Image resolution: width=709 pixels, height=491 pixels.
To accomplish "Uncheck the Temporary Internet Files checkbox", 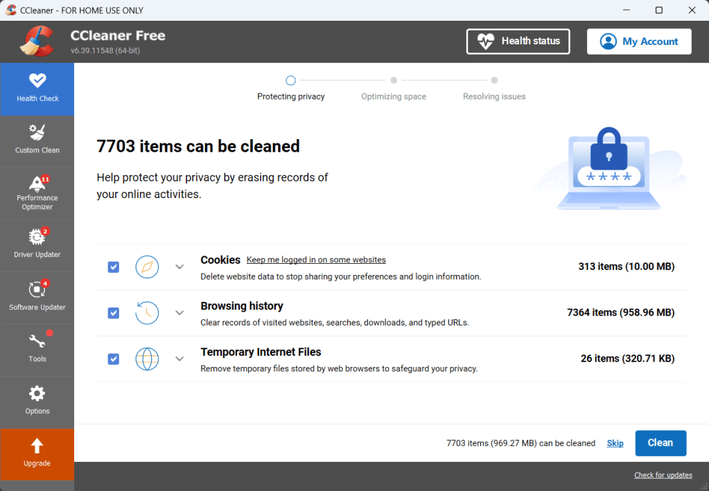I will (114, 359).
